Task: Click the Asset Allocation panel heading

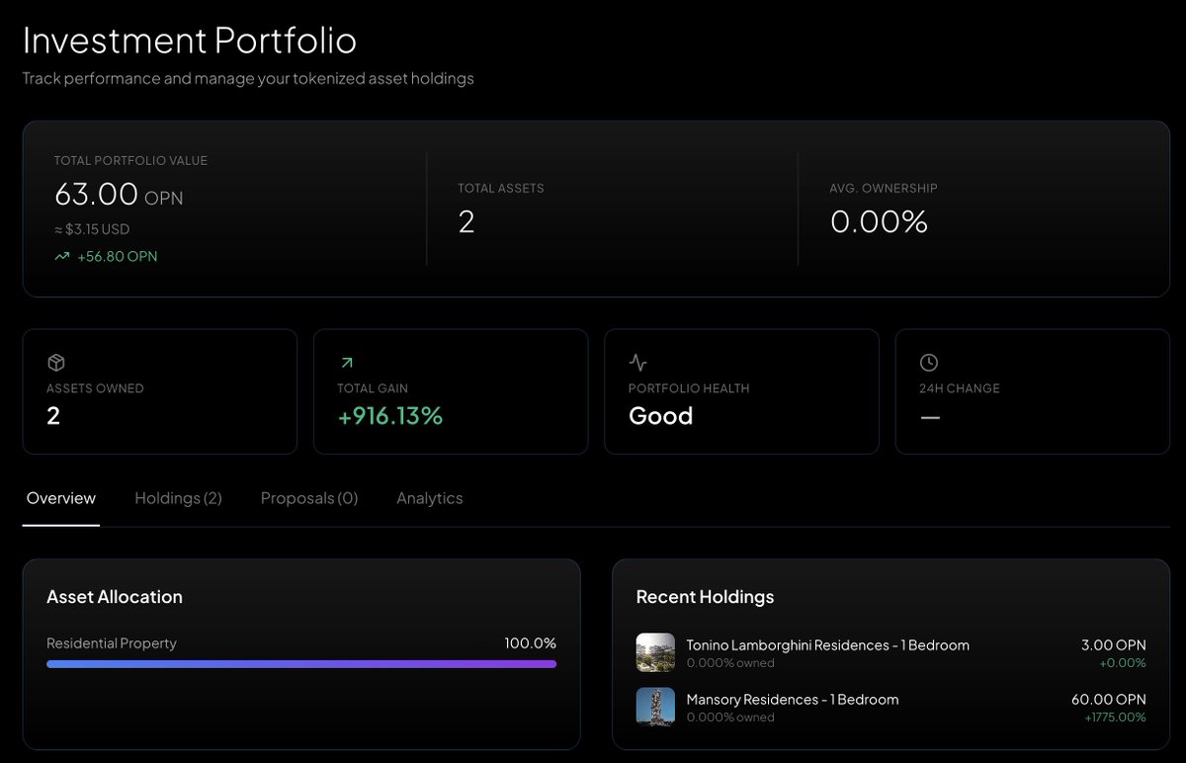Action: point(115,596)
